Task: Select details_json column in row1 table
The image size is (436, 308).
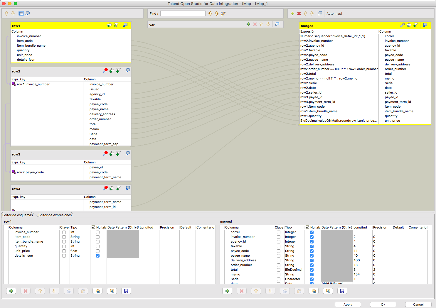Action: point(26,60)
